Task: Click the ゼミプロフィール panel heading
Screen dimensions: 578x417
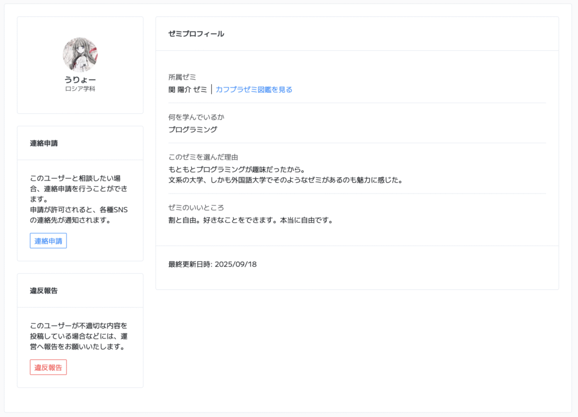Action: [x=196, y=34]
